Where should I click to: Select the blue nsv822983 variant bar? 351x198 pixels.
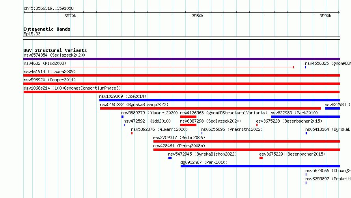305,117
